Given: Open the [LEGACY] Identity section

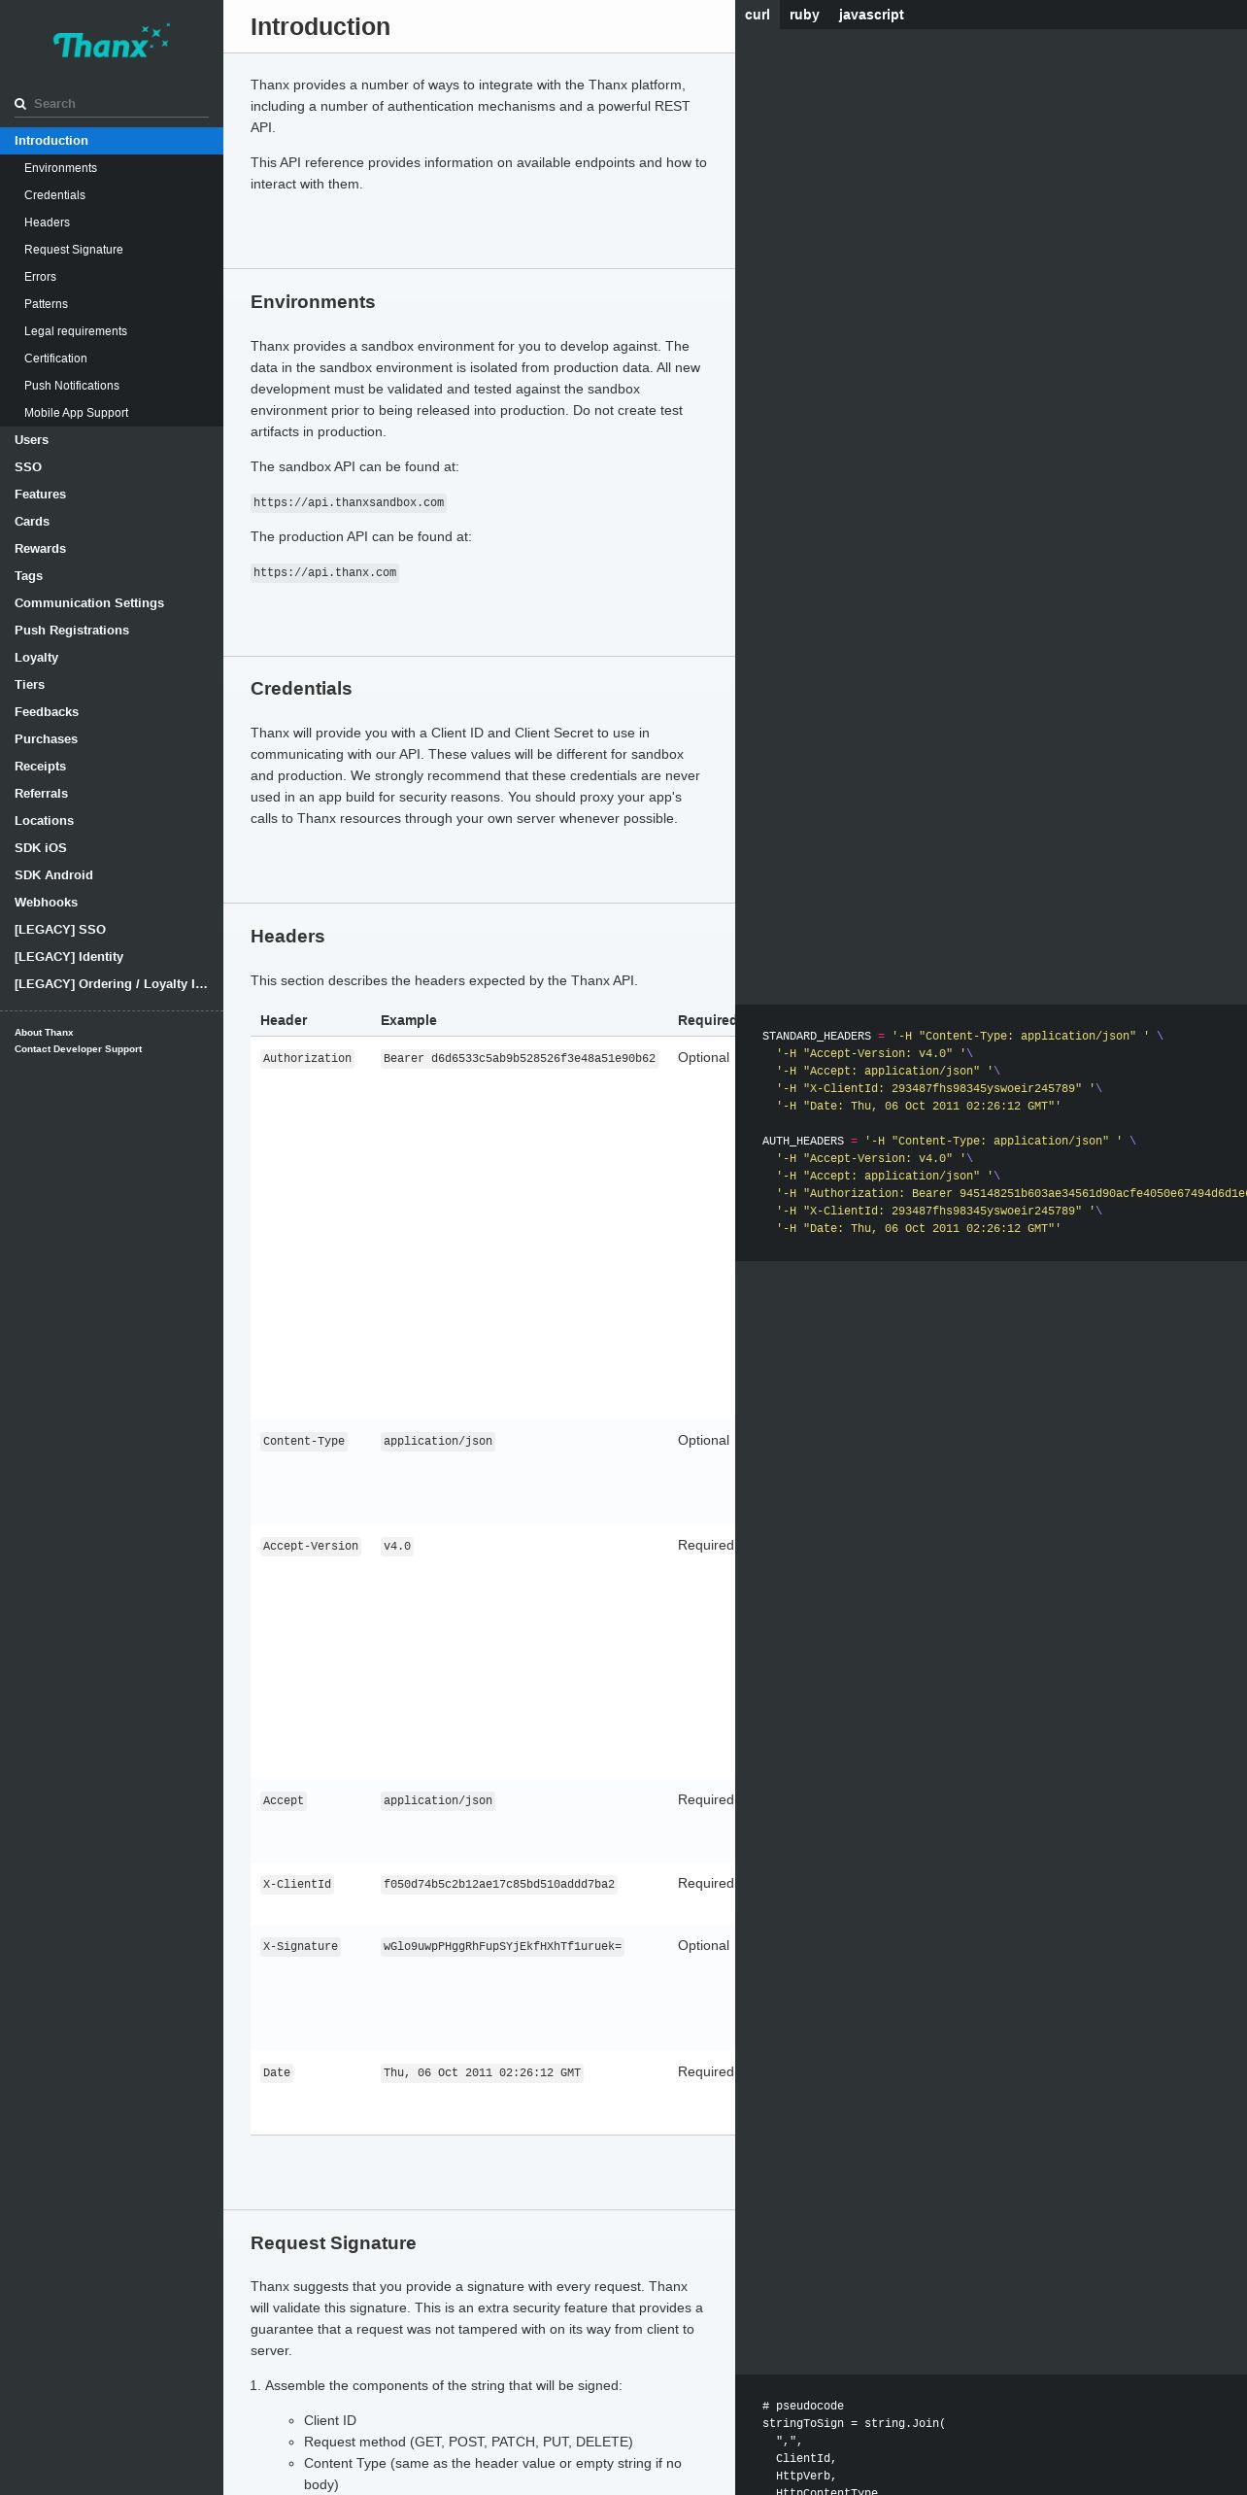Looking at the screenshot, I should pos(112,957).
